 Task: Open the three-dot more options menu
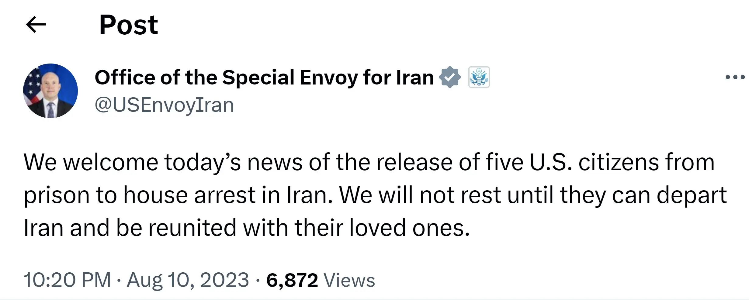coord(735,77)
